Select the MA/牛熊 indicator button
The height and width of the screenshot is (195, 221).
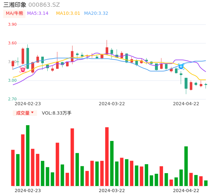(x=14, y=14)
